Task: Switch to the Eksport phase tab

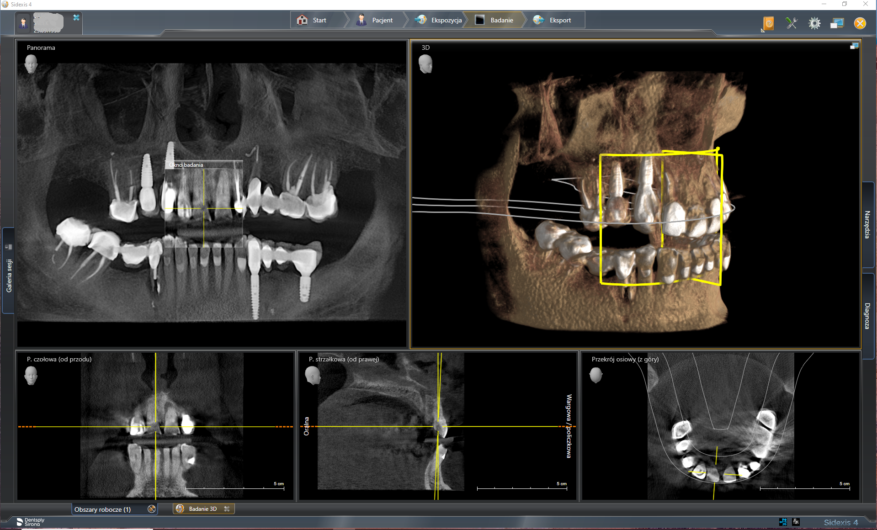Action: [x=553, y=20]
